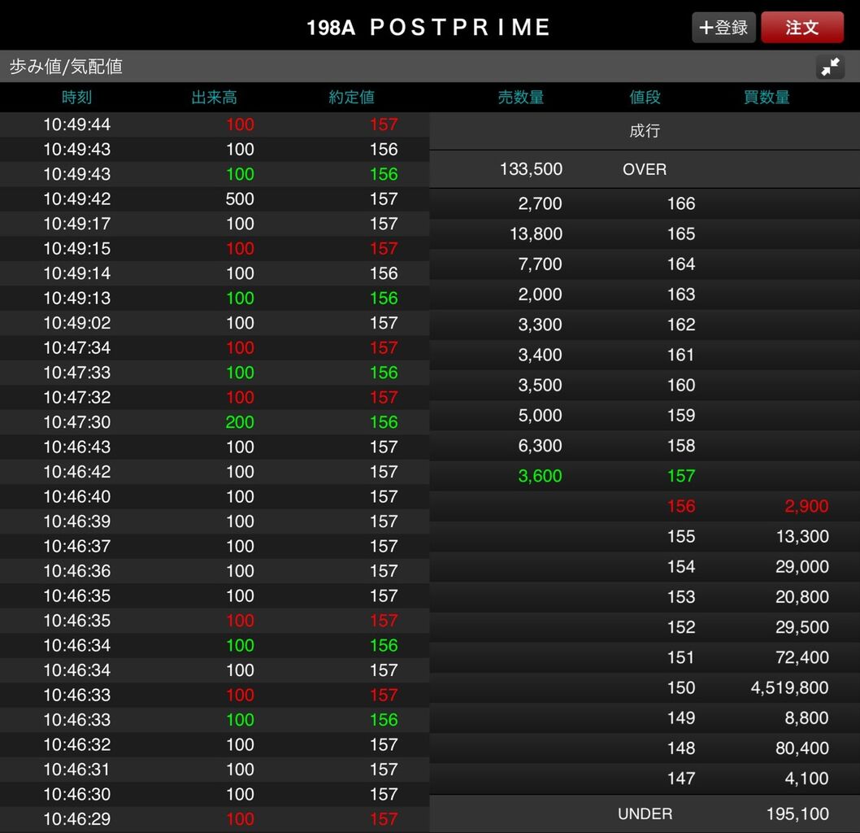Select the 売数量 column header
The width and height of the screenshot is (860, 833).
point(521,98)
